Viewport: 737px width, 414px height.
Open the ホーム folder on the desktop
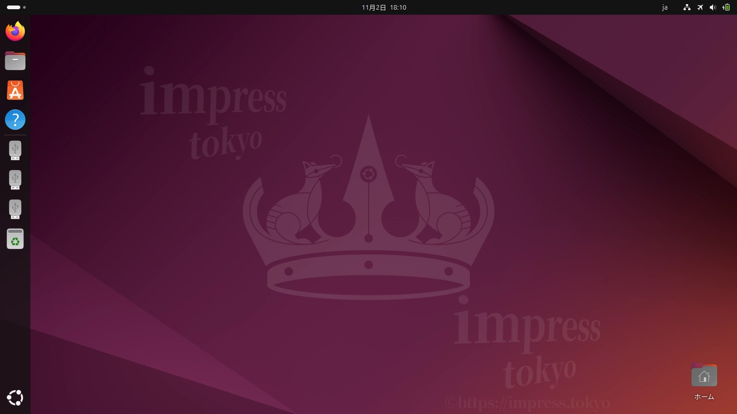704,382
